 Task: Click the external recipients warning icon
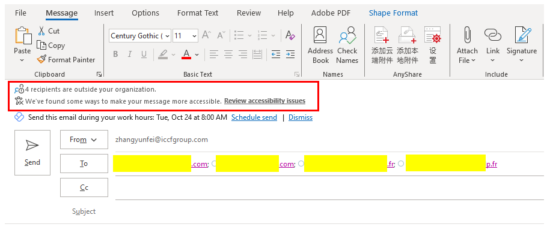(19, 89)
